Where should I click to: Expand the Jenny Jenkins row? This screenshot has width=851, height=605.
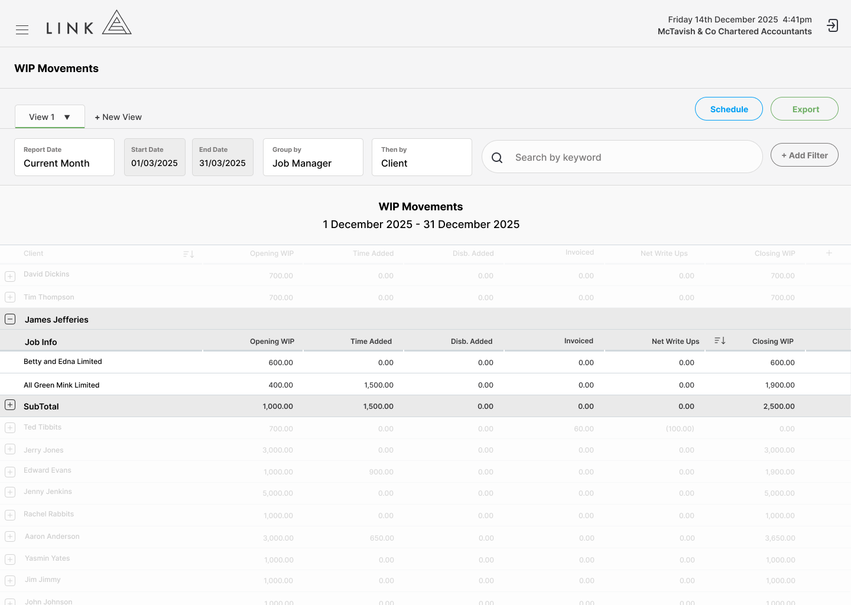(x=10, y=492)
